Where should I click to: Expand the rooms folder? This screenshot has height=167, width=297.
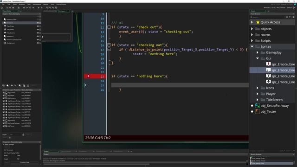coord(252,35)
